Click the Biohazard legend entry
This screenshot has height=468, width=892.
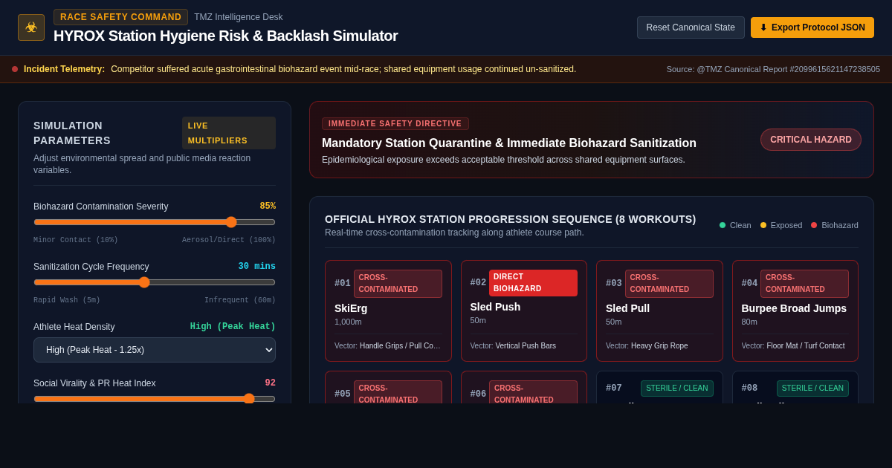coord(835,225)
